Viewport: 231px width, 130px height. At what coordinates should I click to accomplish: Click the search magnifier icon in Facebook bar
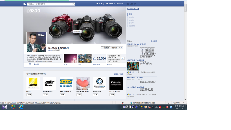[x=74, y=4]
